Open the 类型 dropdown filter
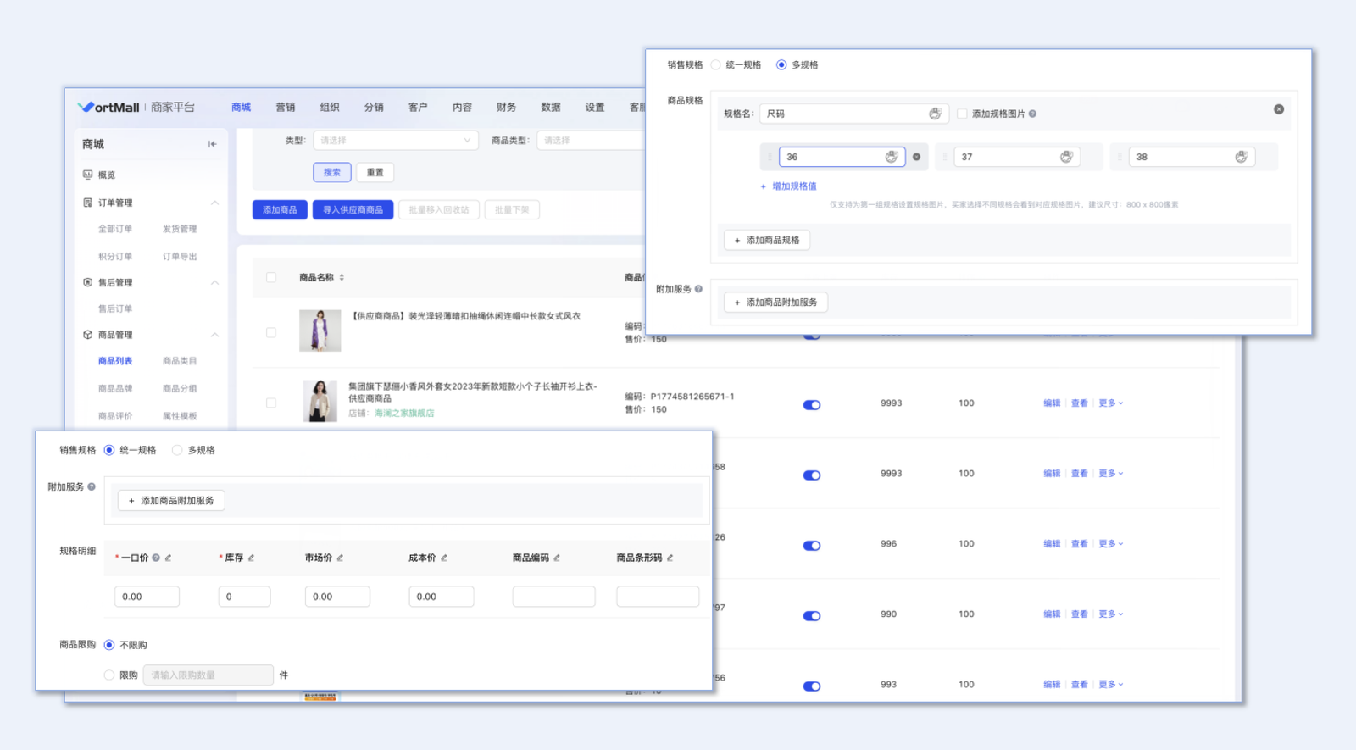 [x=395, y=141]
